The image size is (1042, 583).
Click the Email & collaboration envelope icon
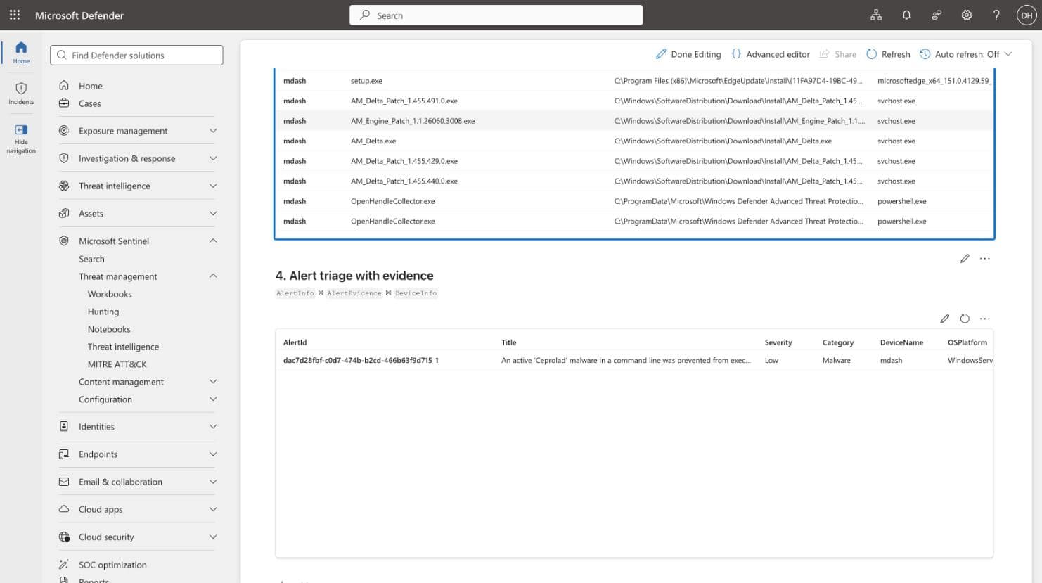(64, 482)
